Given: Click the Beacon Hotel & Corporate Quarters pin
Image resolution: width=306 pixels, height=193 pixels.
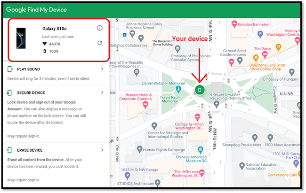Looking at the screenshot, I should [x=145, y=105].
